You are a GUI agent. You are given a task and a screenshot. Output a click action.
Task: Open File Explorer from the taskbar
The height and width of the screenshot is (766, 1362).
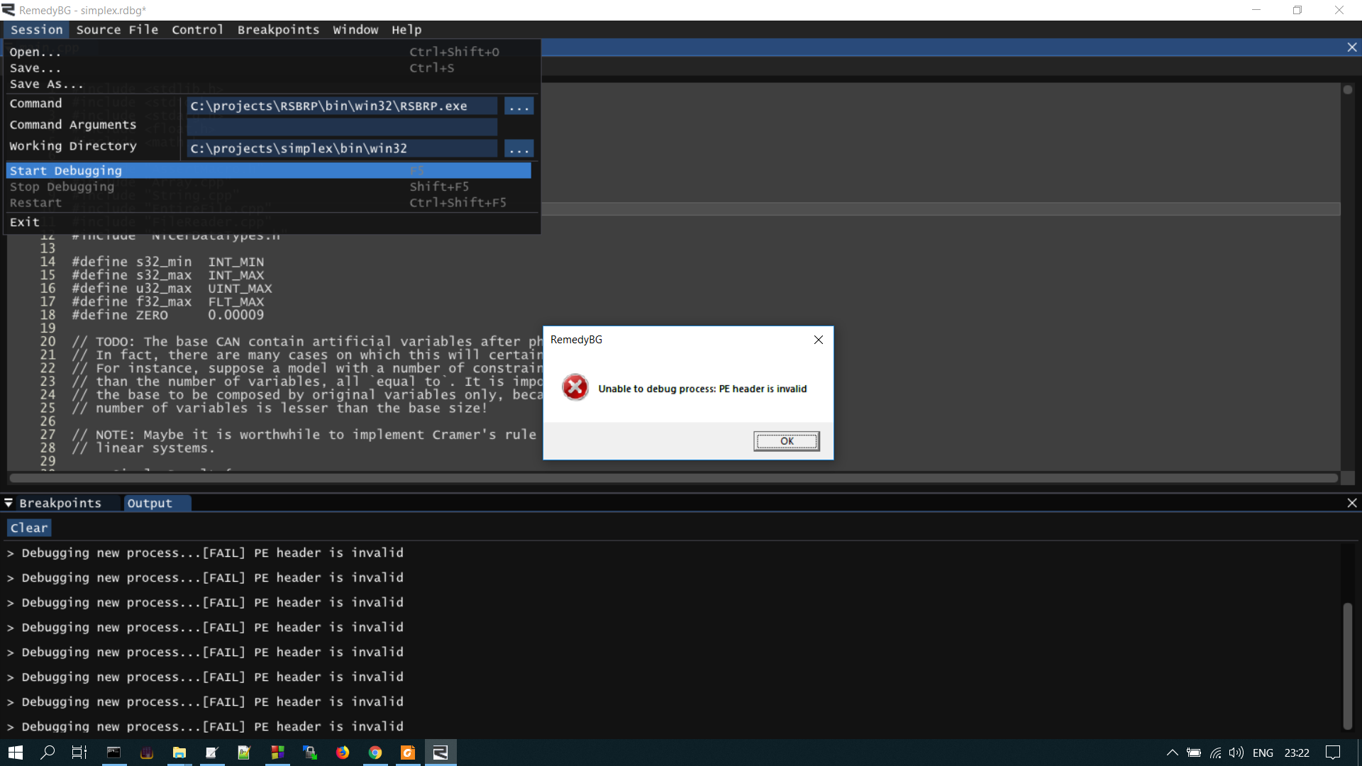click(179, 753)
